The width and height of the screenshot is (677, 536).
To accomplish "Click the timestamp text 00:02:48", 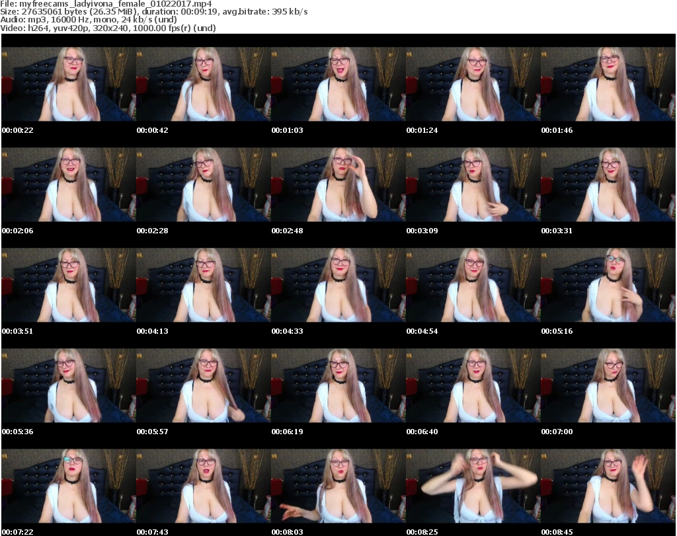I will [x=287, y=231].
